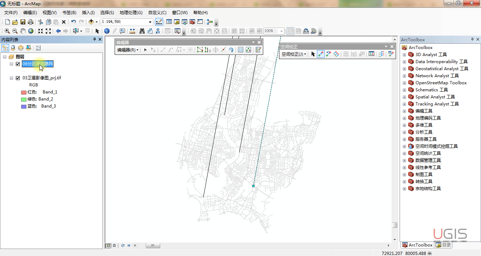Select the 分析工具 toolbox
The height and width of the screenshot is (256, 481).
tap(424, 132)
